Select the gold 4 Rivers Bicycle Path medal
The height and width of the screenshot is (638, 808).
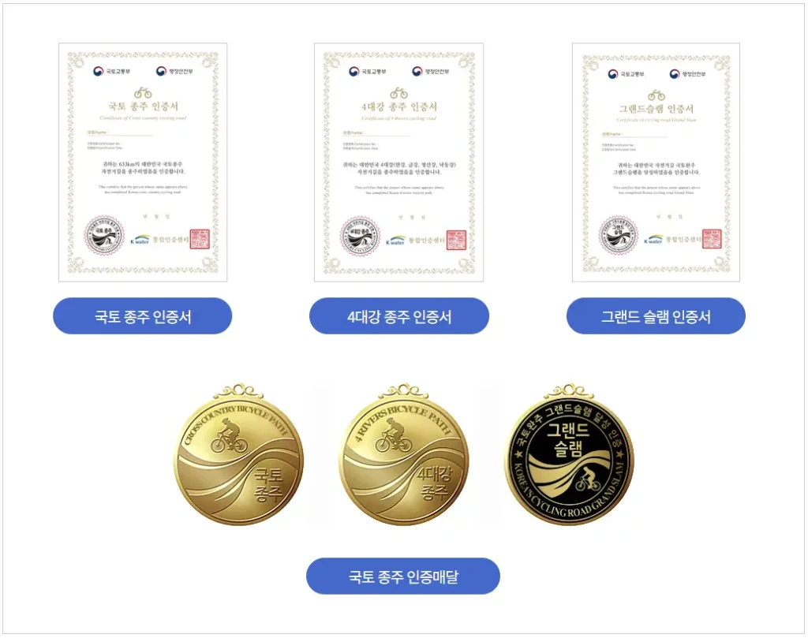click(404, 455)
